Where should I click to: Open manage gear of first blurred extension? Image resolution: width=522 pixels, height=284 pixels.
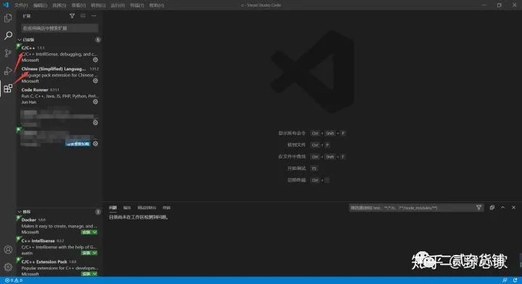click(95, 123)
